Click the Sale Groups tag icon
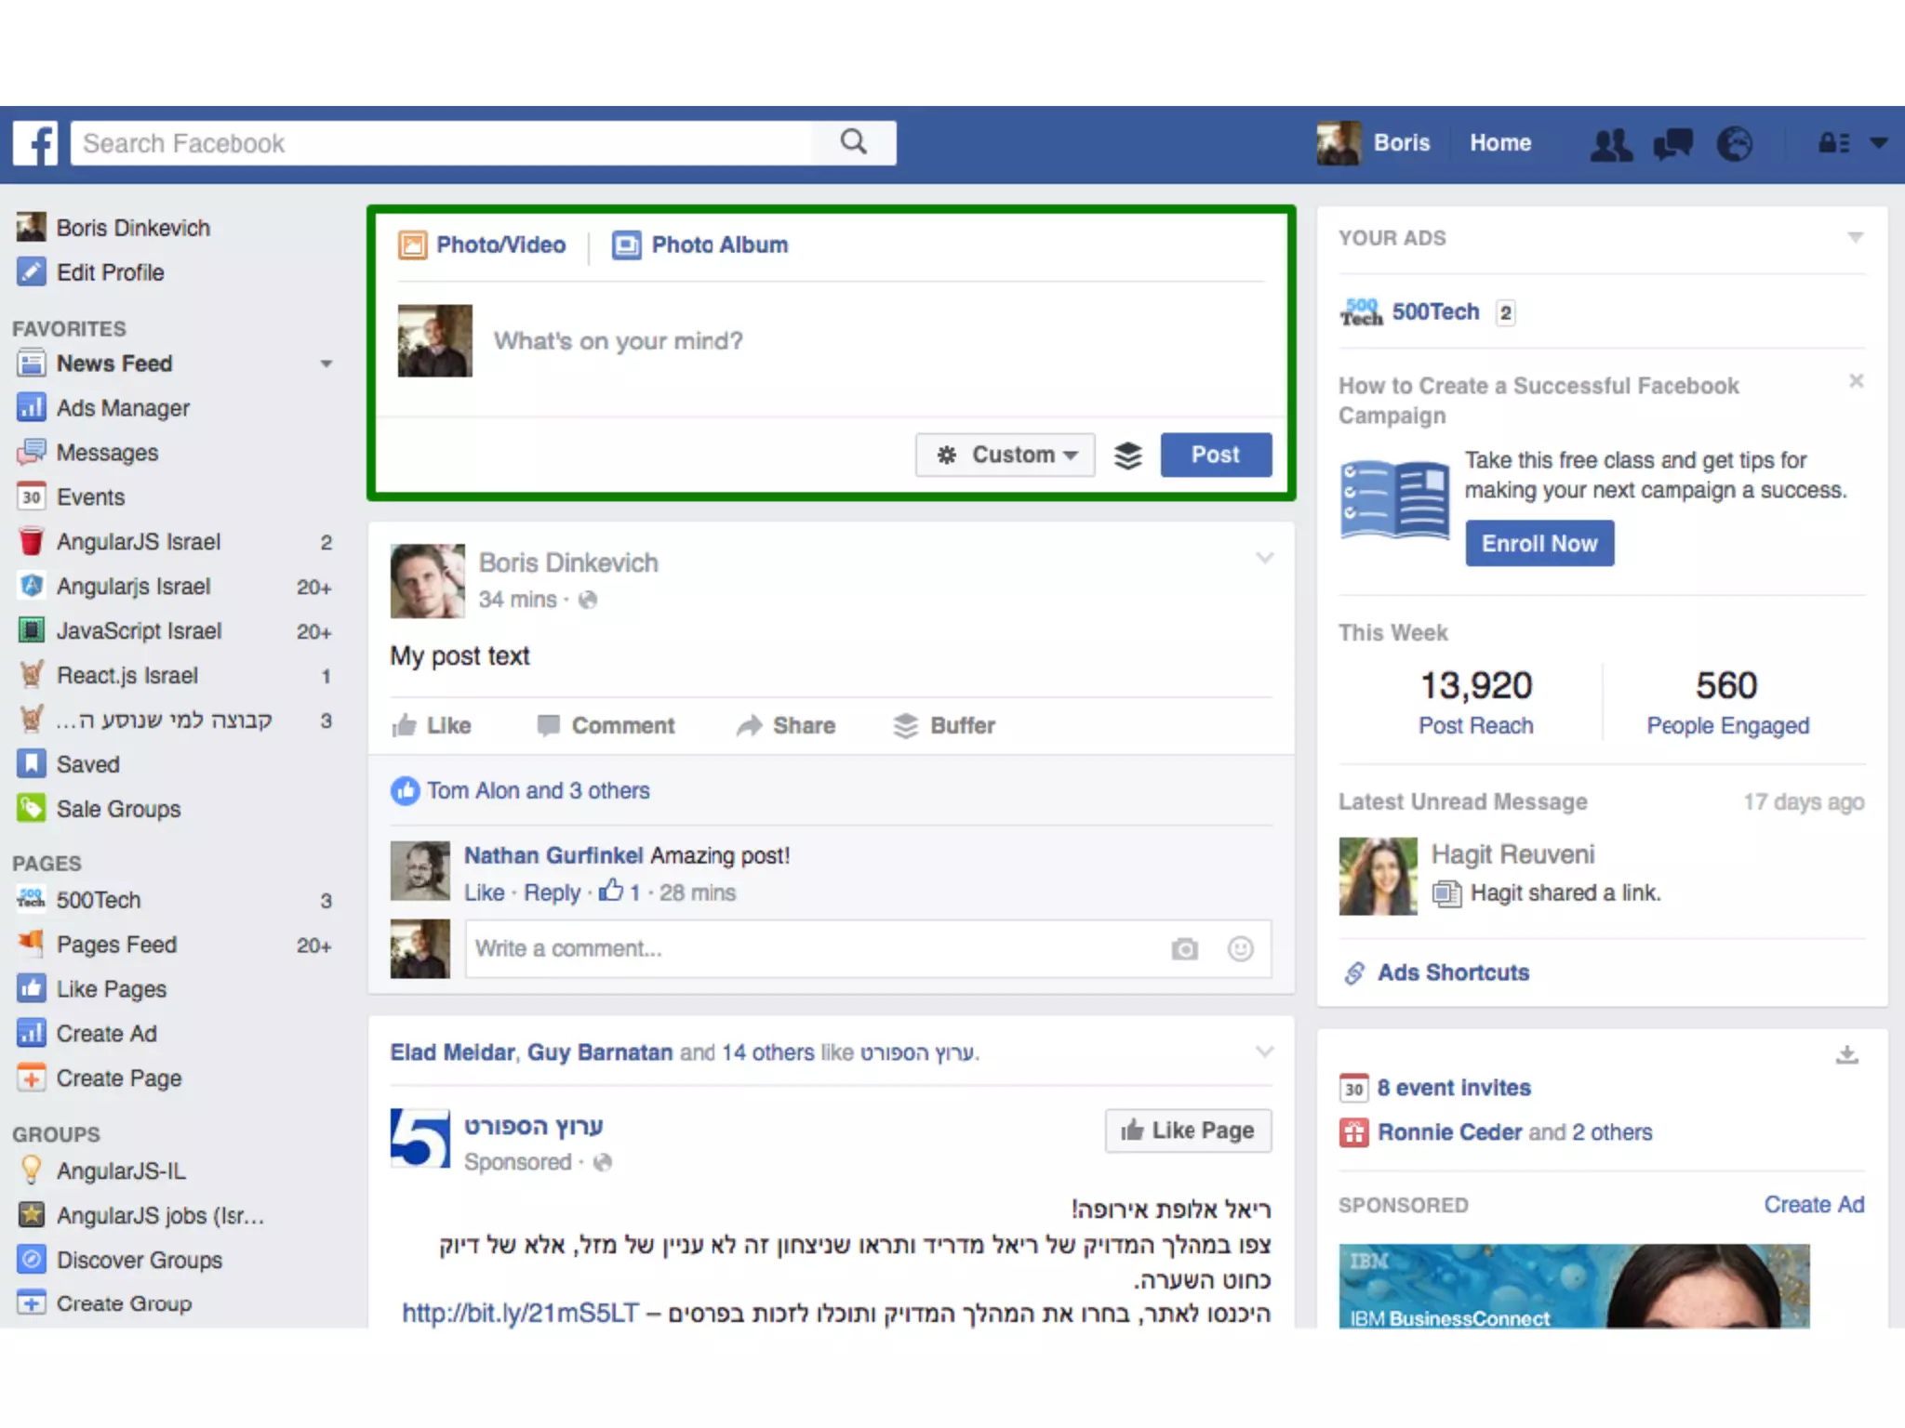 (32, 808)
